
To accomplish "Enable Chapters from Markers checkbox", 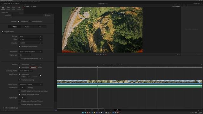I will tap(19, 59).
